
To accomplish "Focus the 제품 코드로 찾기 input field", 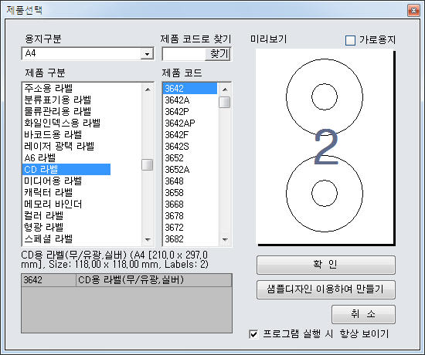I will click(184, 53).
